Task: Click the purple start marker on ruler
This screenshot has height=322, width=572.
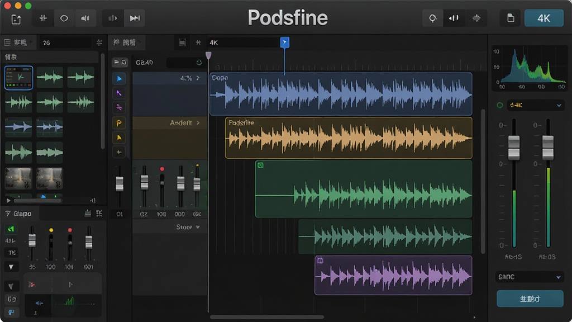Action: [208, 55]
